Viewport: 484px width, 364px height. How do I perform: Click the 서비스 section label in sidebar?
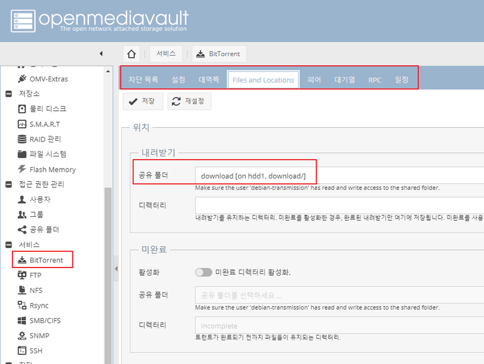point(29,245)
